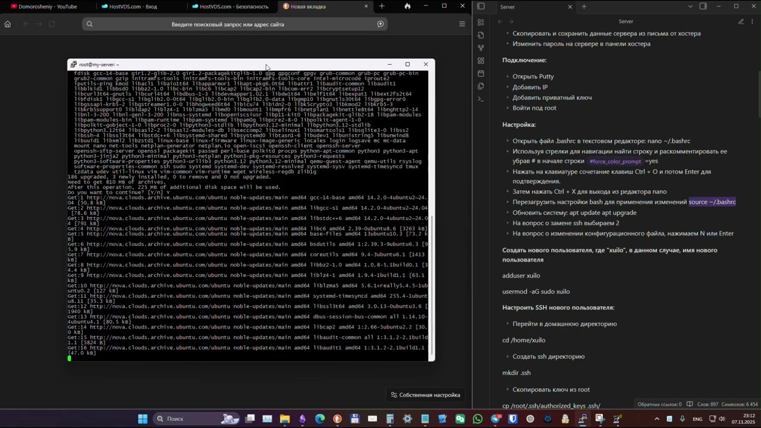Click Server note title header
Viewport: 761px width, 428px height.
(625, 21)
